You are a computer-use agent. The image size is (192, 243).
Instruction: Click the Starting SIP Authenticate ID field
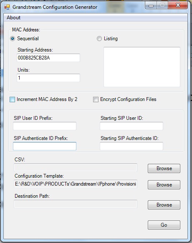pyautogui.click(x=131, y=146)
